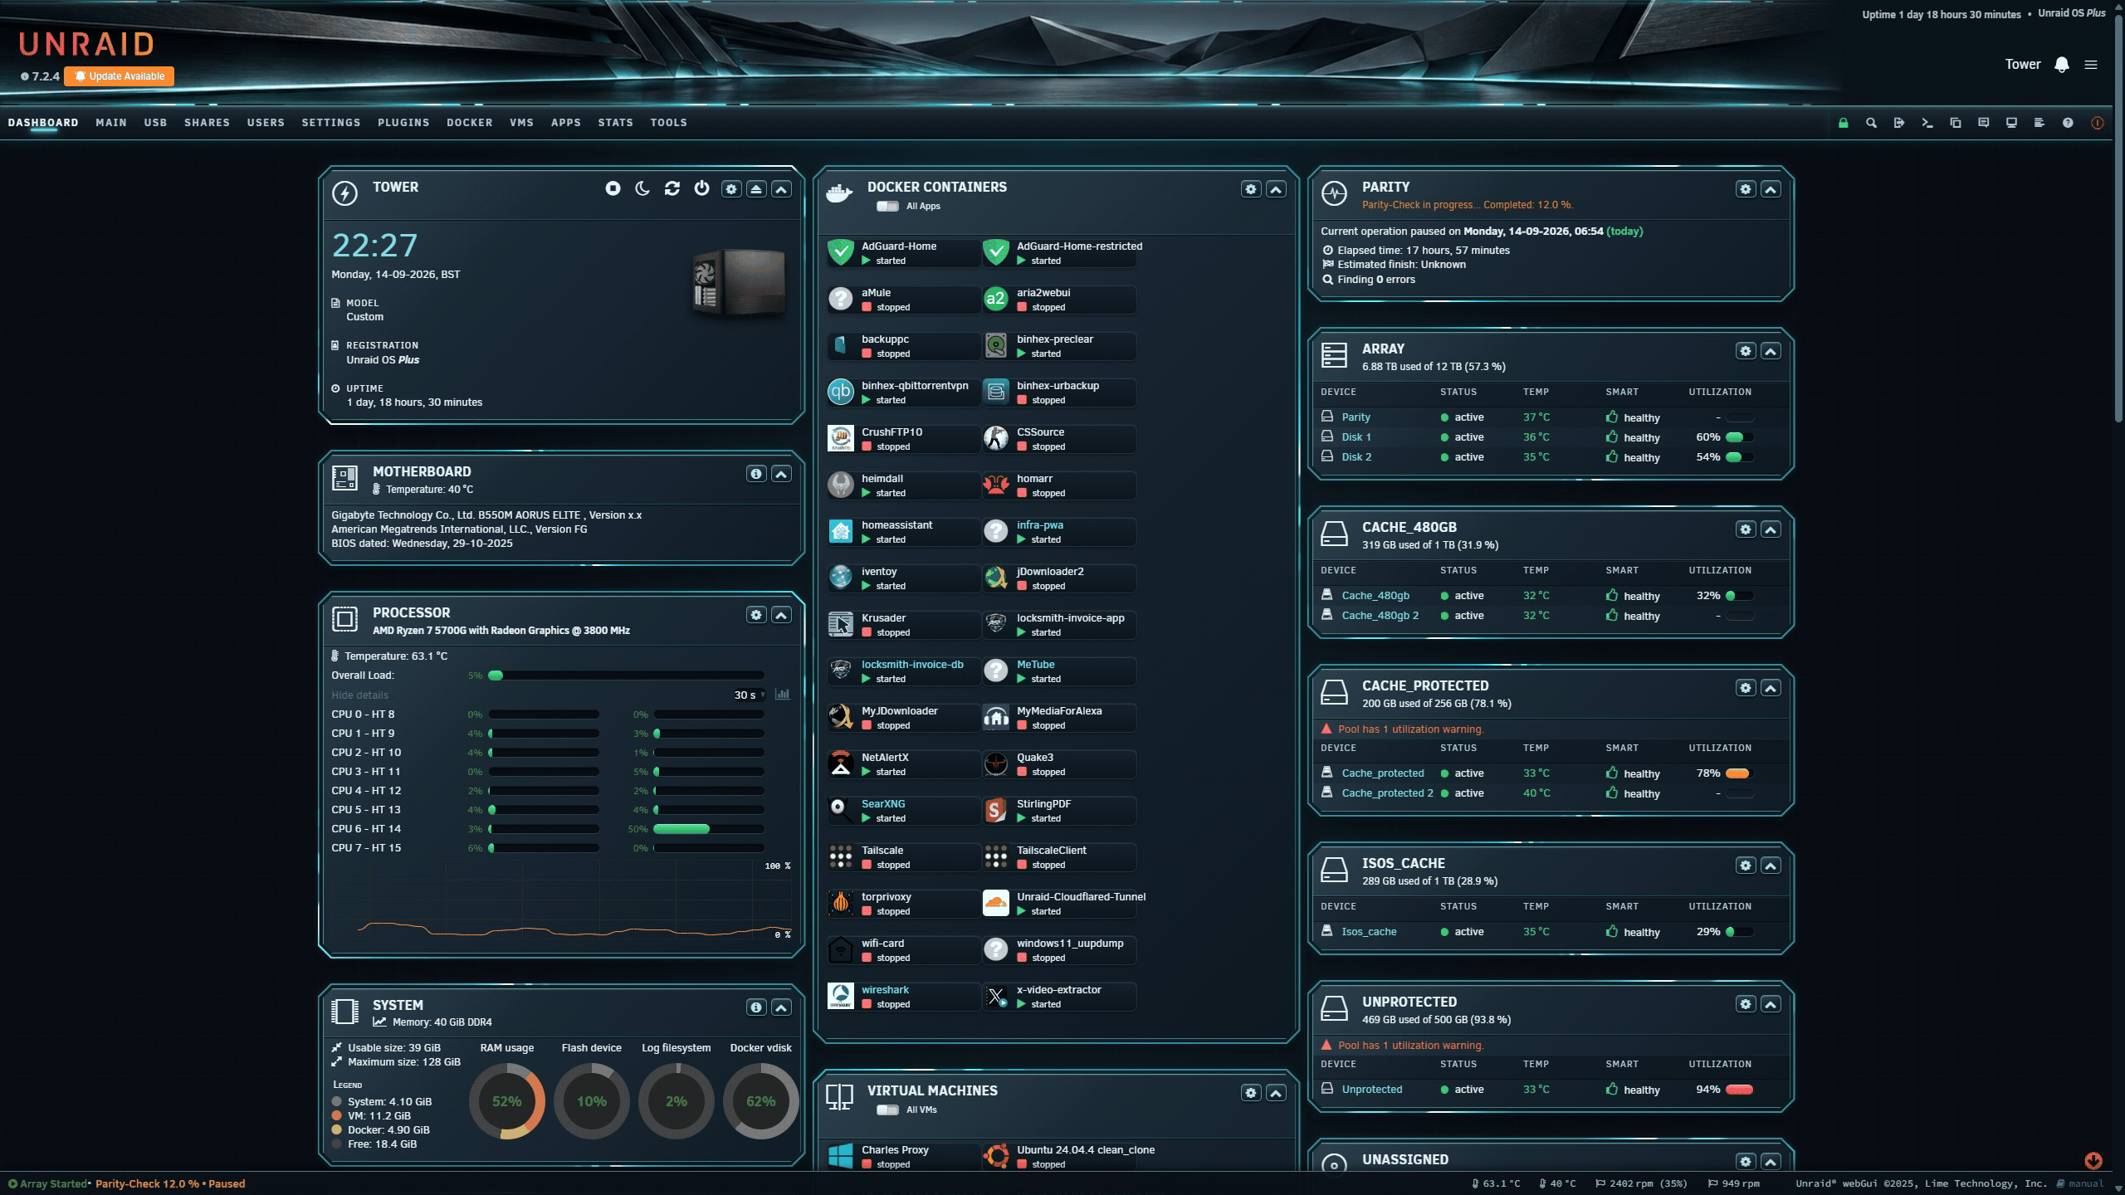Image resolution: width=2125 pixels, height=1195 pixels.
Task: Click the logout icon in top toolbar
Action: pos(1899,123)
